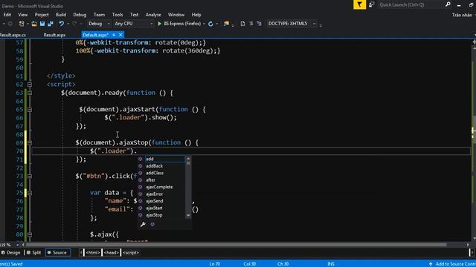Click the Redo arrow icon
476x267 pixels.
[74, 24]
